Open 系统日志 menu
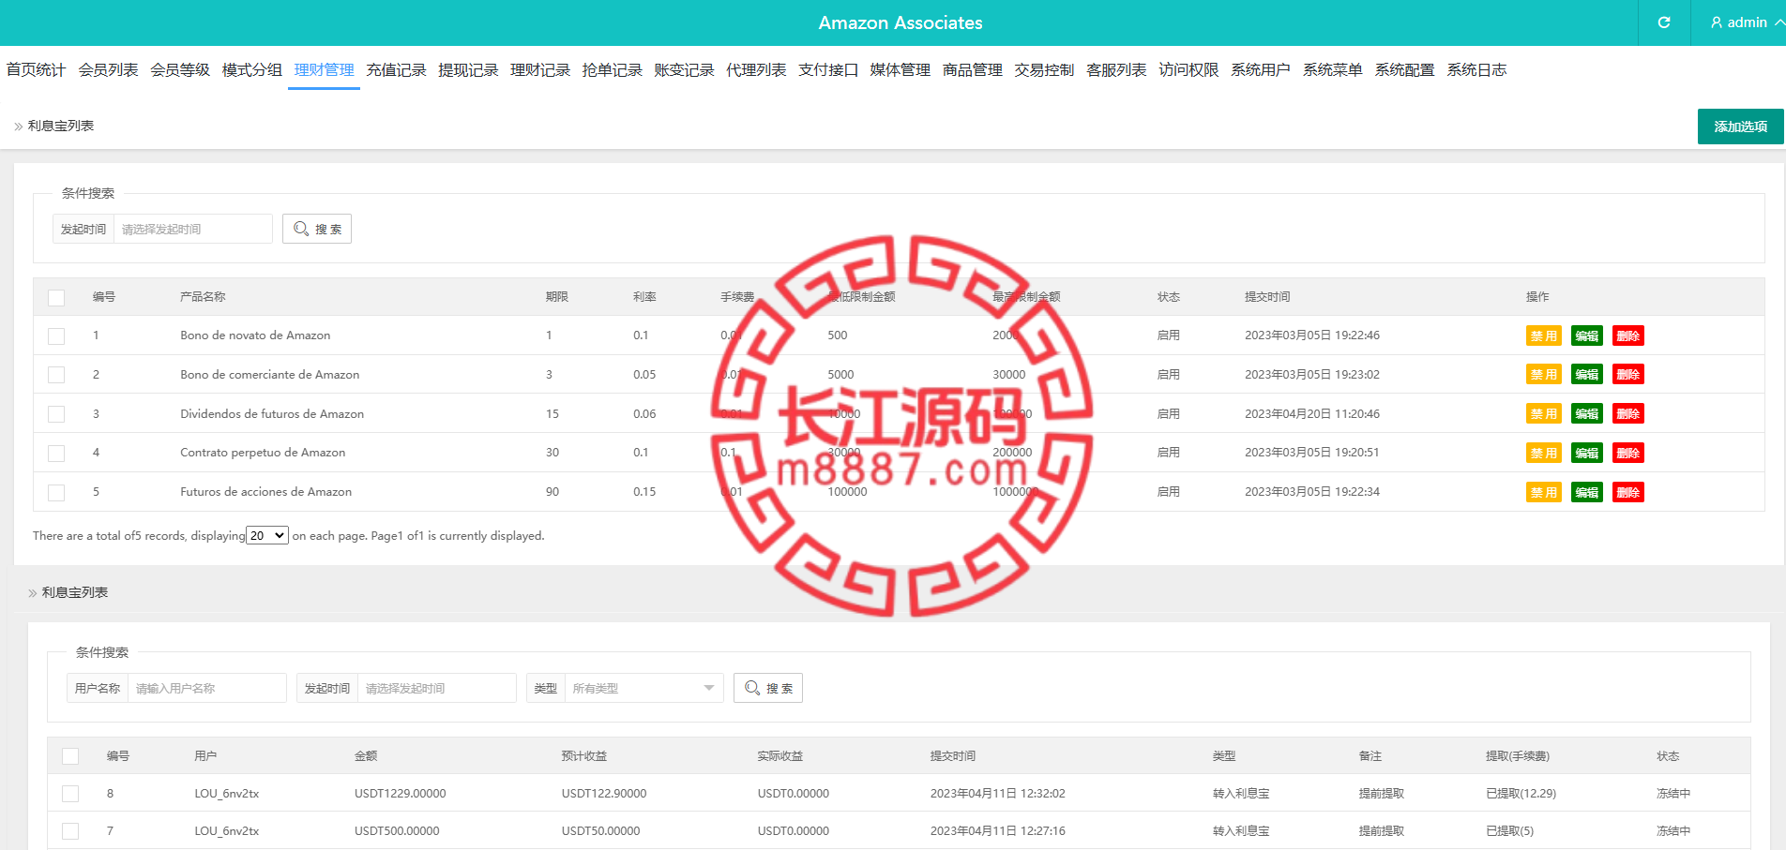Image resolution: width=1786 pixels, height=850 pixels. 1476,70
